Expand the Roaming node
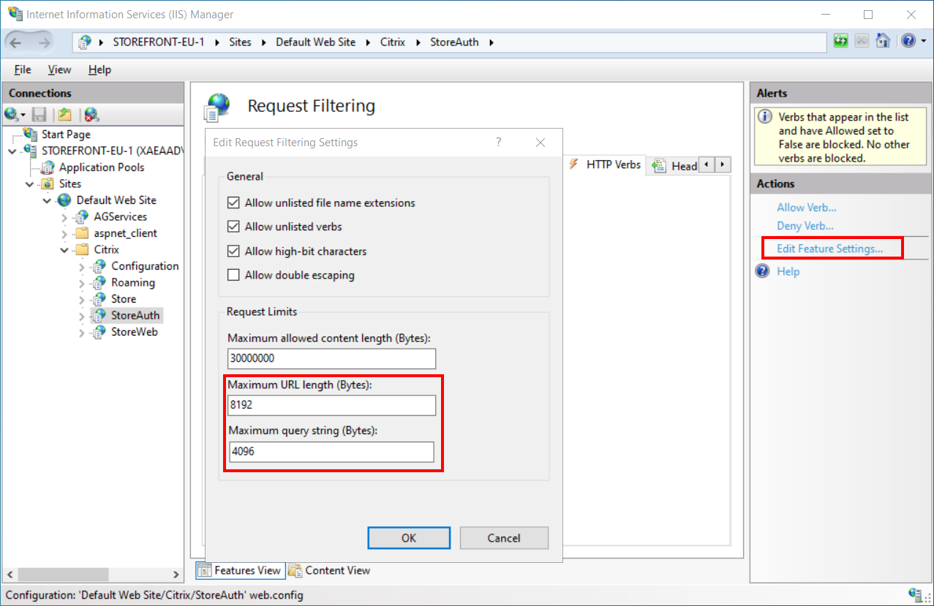The image size is (934, 606). [82, 283]
